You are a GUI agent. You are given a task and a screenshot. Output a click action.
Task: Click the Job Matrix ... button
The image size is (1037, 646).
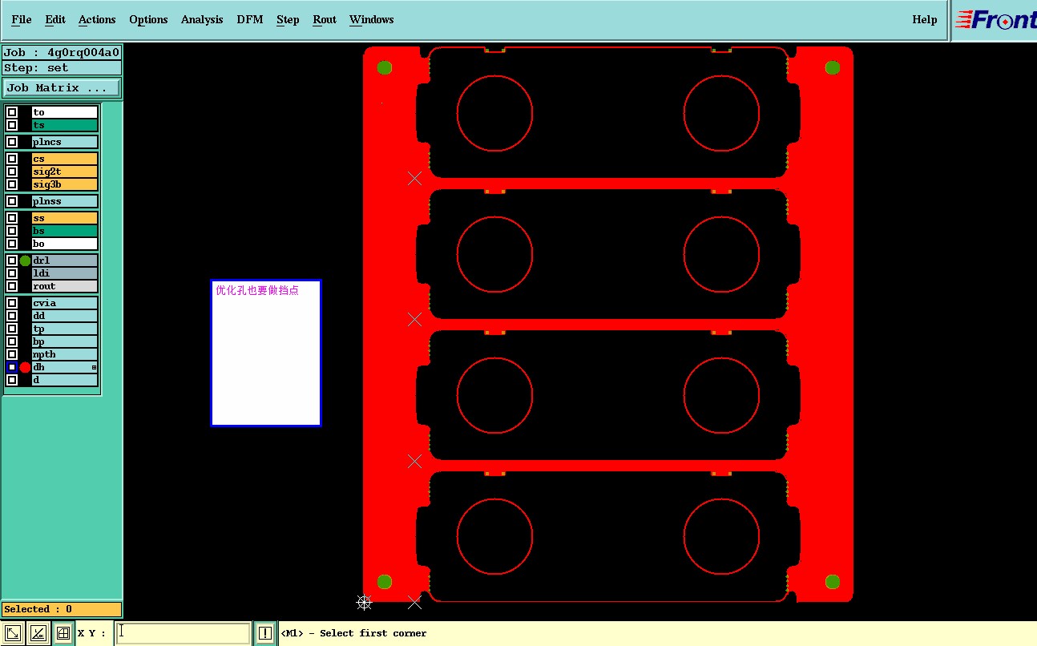(x=62, y=88)
